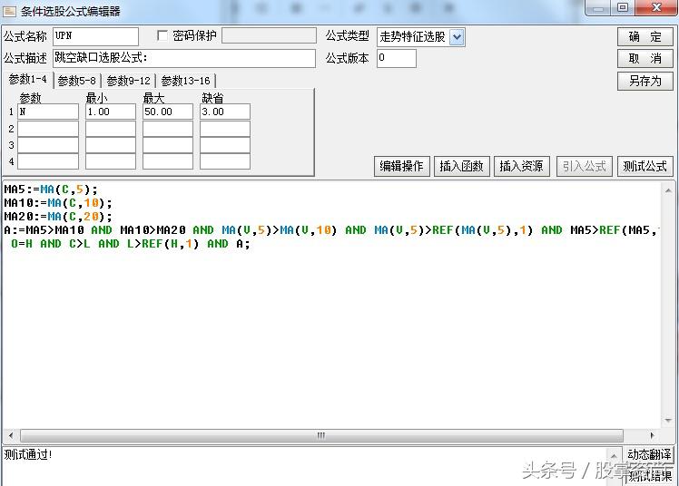Switch to 参数1-4 tab
The width and height of the screenshot is (679, 486).
click(x=28, y=80)
